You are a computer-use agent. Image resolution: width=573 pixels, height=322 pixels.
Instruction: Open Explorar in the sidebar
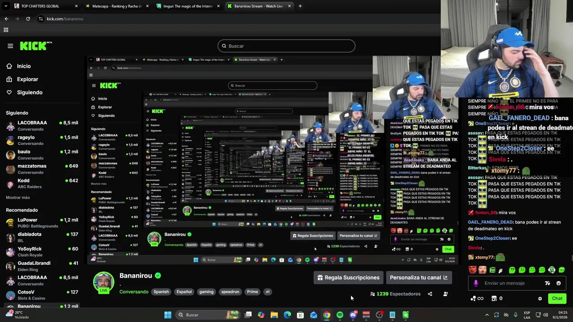22,79
